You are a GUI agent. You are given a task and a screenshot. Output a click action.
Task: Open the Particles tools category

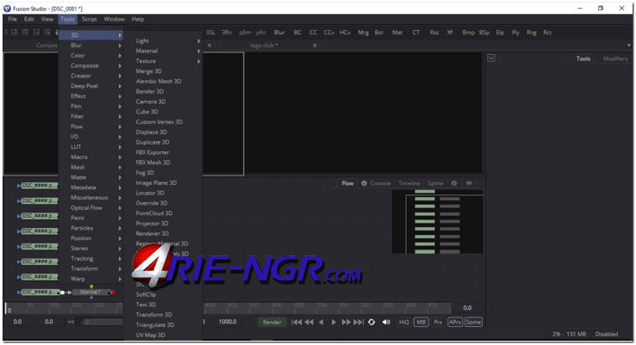(x=91, y=228)
